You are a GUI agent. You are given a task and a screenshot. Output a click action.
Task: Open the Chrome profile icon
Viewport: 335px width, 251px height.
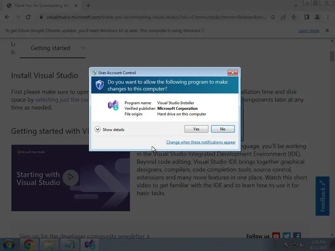pos(317,17)
